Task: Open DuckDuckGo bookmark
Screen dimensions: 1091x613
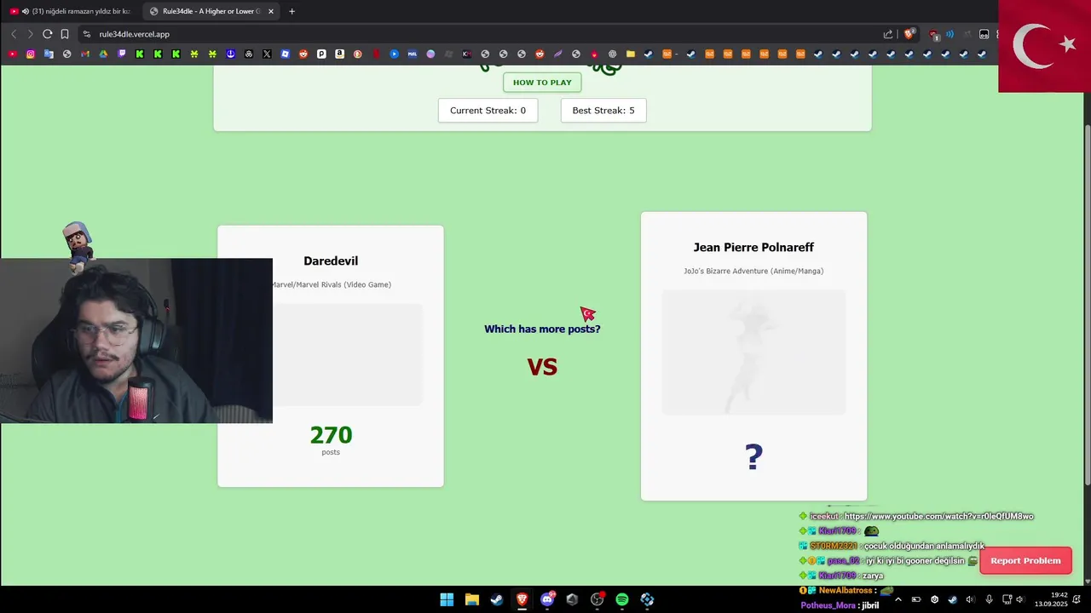Action: [358, 54]
